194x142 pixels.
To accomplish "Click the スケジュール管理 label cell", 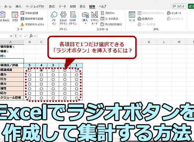I will (x=12, y=98).
